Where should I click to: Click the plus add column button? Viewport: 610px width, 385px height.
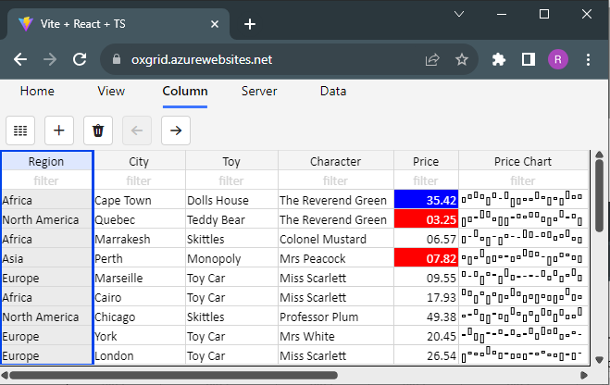click(59, 130)
